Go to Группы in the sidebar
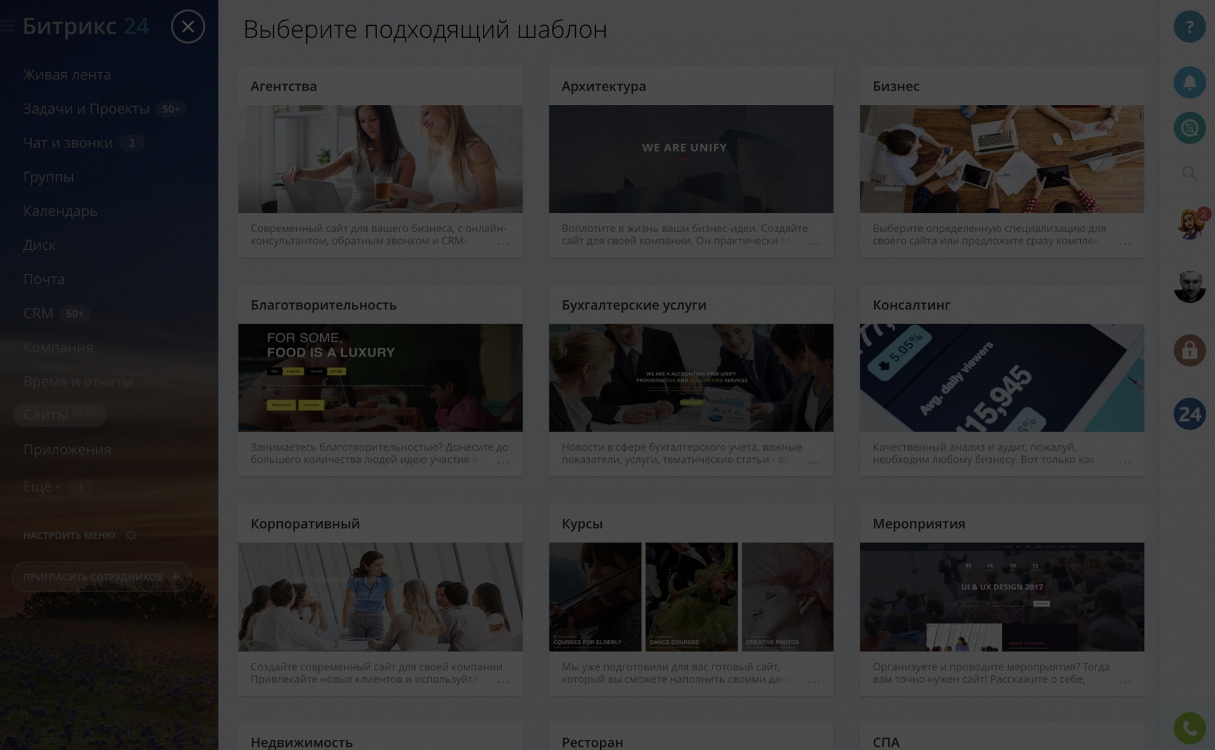 [x=48, y=177]
